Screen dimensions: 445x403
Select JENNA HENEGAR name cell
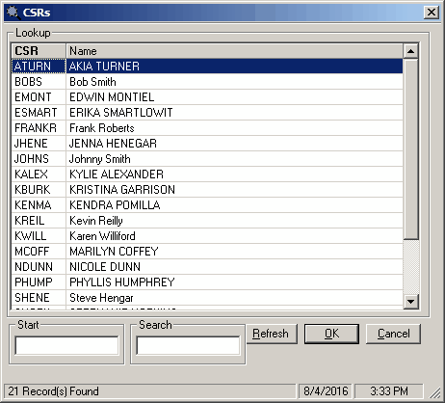coord(234,144)
